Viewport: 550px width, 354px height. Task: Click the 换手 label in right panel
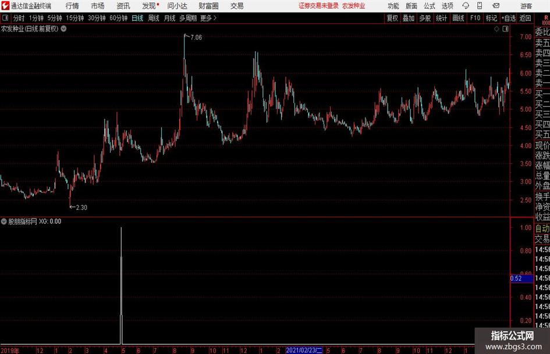coord(542,196)
